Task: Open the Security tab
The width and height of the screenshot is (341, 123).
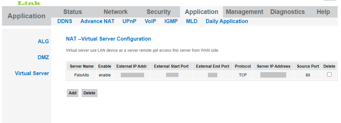Action: 158,12
